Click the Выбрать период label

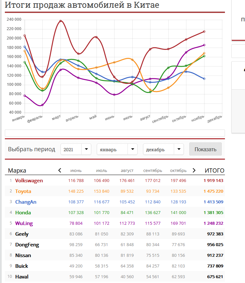tap(32, 149)
